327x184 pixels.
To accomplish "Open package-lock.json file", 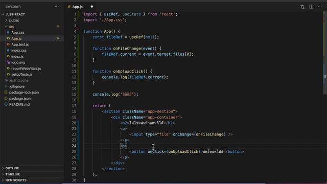I will (x=24, y=93).
